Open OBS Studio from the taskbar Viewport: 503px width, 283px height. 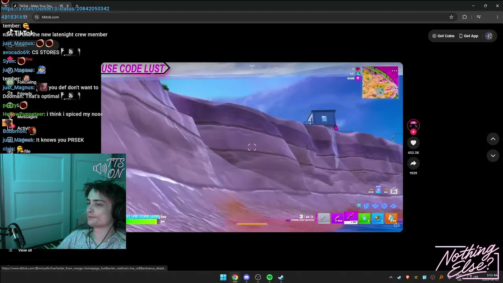pyautogui.click(x=258, y=277)
